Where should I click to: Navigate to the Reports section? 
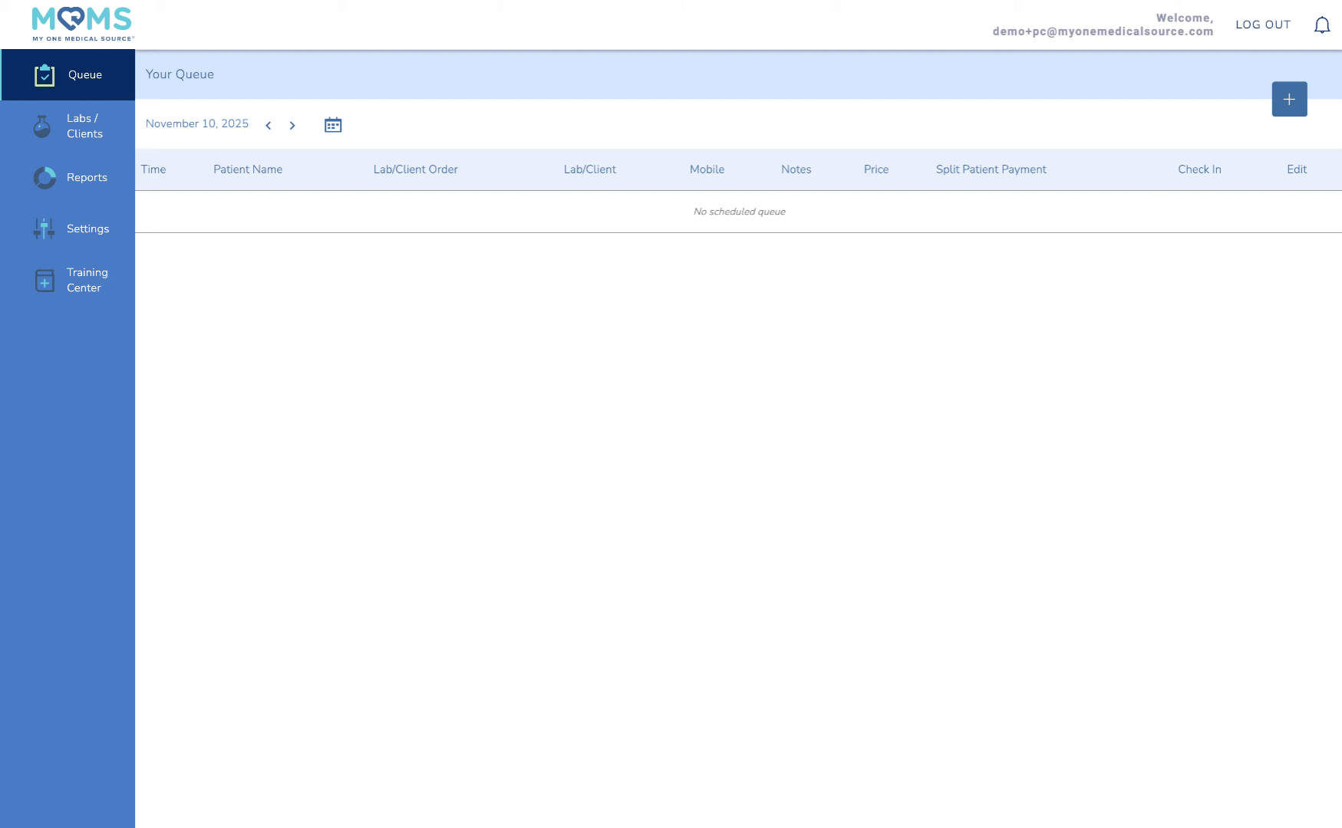click(87, 178)
